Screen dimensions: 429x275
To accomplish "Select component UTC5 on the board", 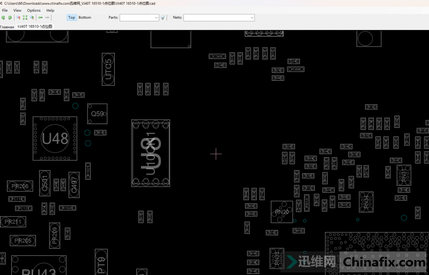I will point(108,69).
